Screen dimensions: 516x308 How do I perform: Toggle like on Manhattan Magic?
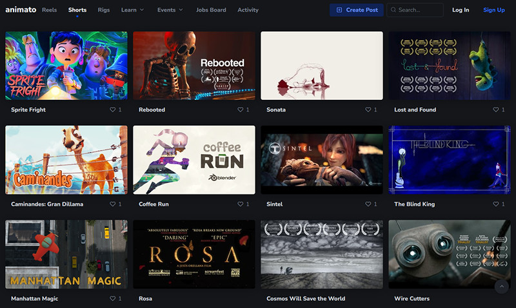[112, 299]
